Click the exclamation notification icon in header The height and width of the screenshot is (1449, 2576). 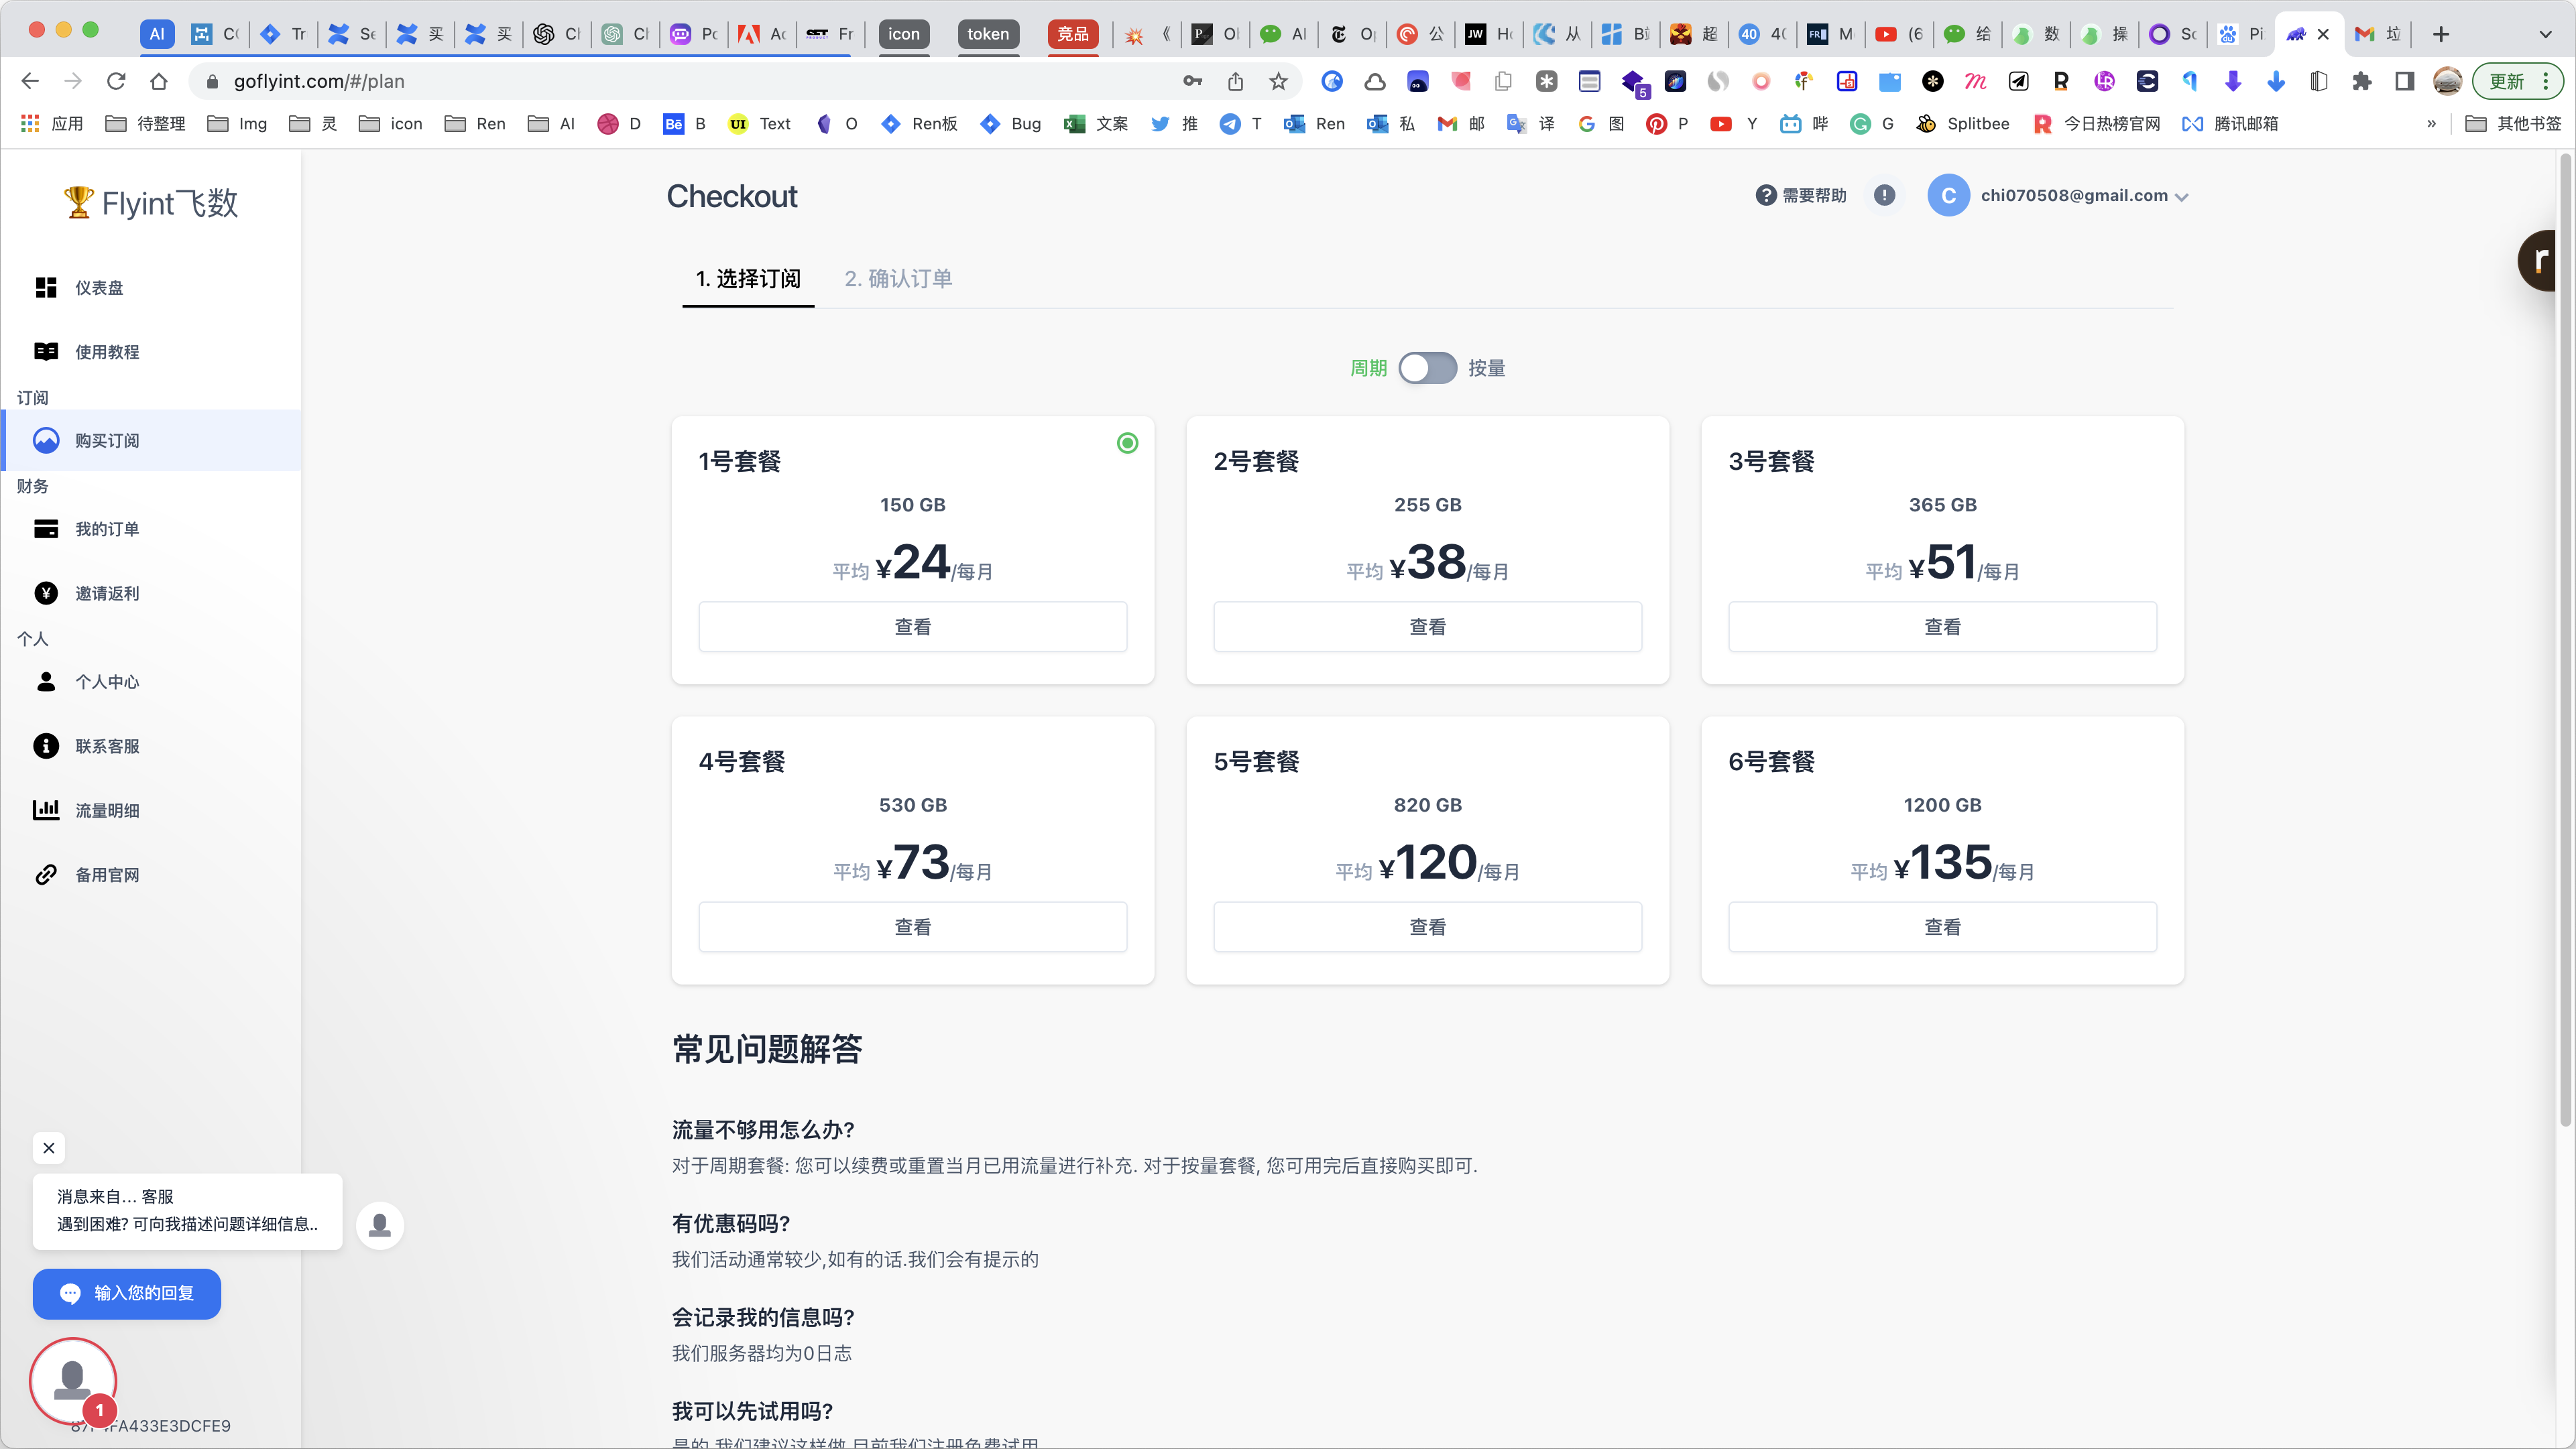(x=1884, y=196)
